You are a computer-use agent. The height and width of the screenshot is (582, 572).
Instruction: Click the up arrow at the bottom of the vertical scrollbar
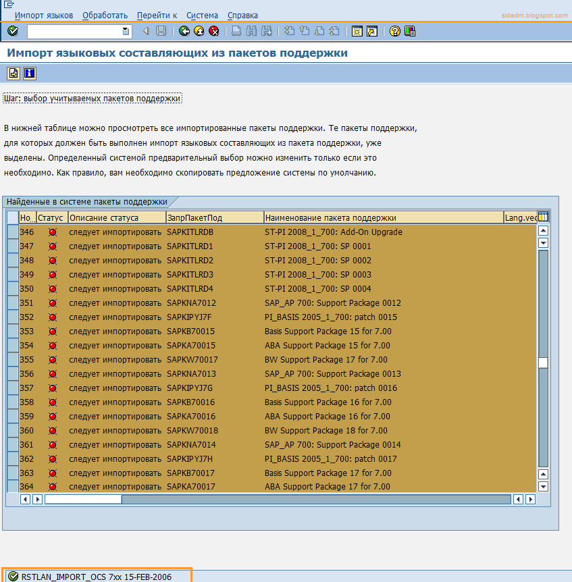click(543, 474)
